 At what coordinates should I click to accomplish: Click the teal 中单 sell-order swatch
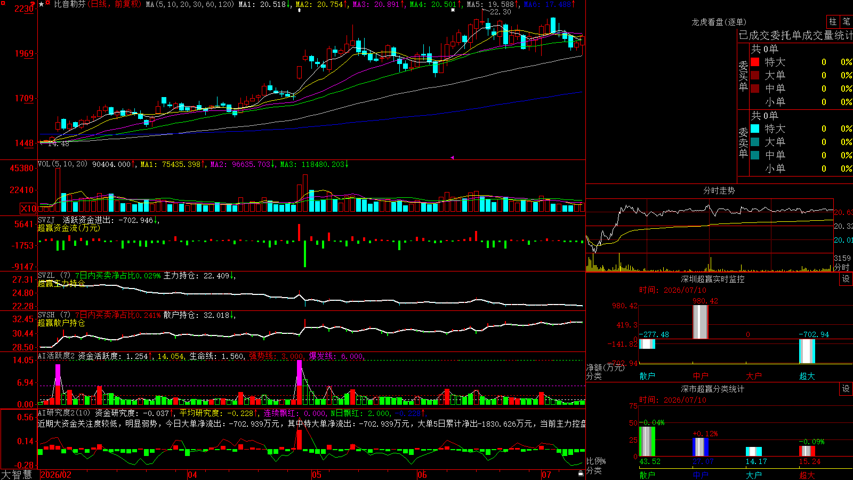755,155
